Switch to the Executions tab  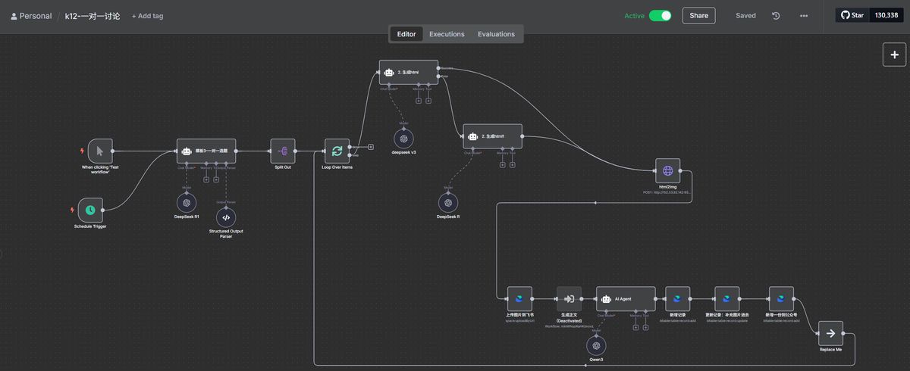[x=447, y=34]
